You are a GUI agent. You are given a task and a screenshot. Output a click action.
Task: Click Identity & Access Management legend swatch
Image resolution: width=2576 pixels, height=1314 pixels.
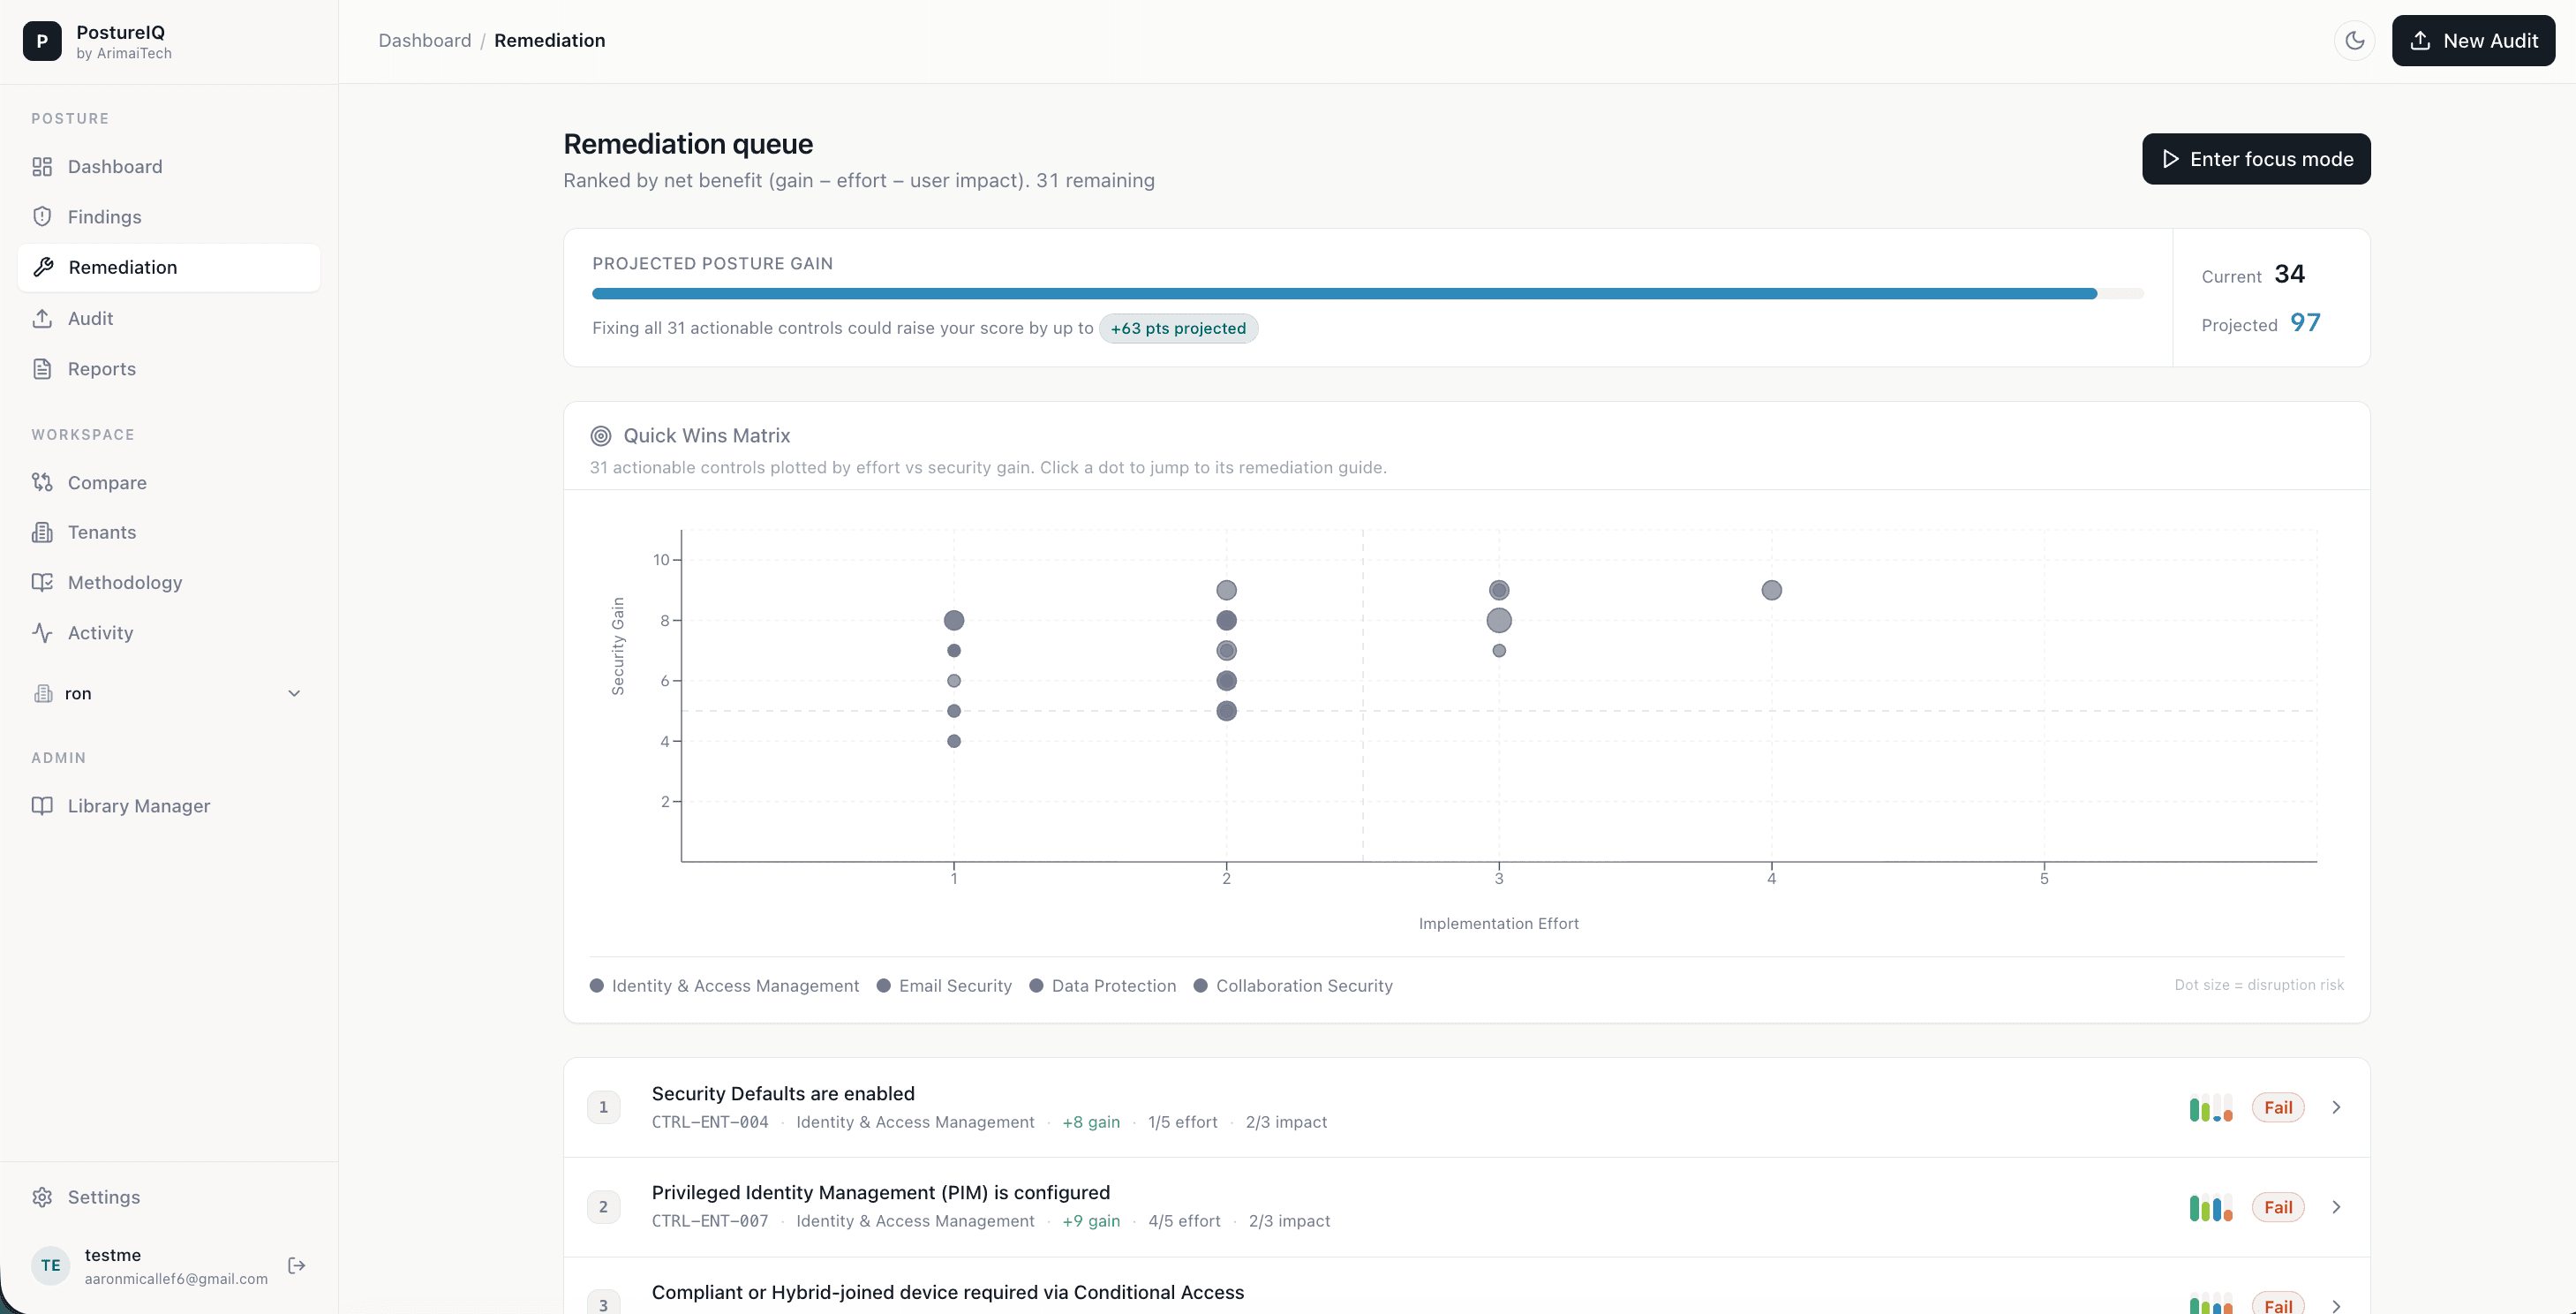click(x=597, y=985)
